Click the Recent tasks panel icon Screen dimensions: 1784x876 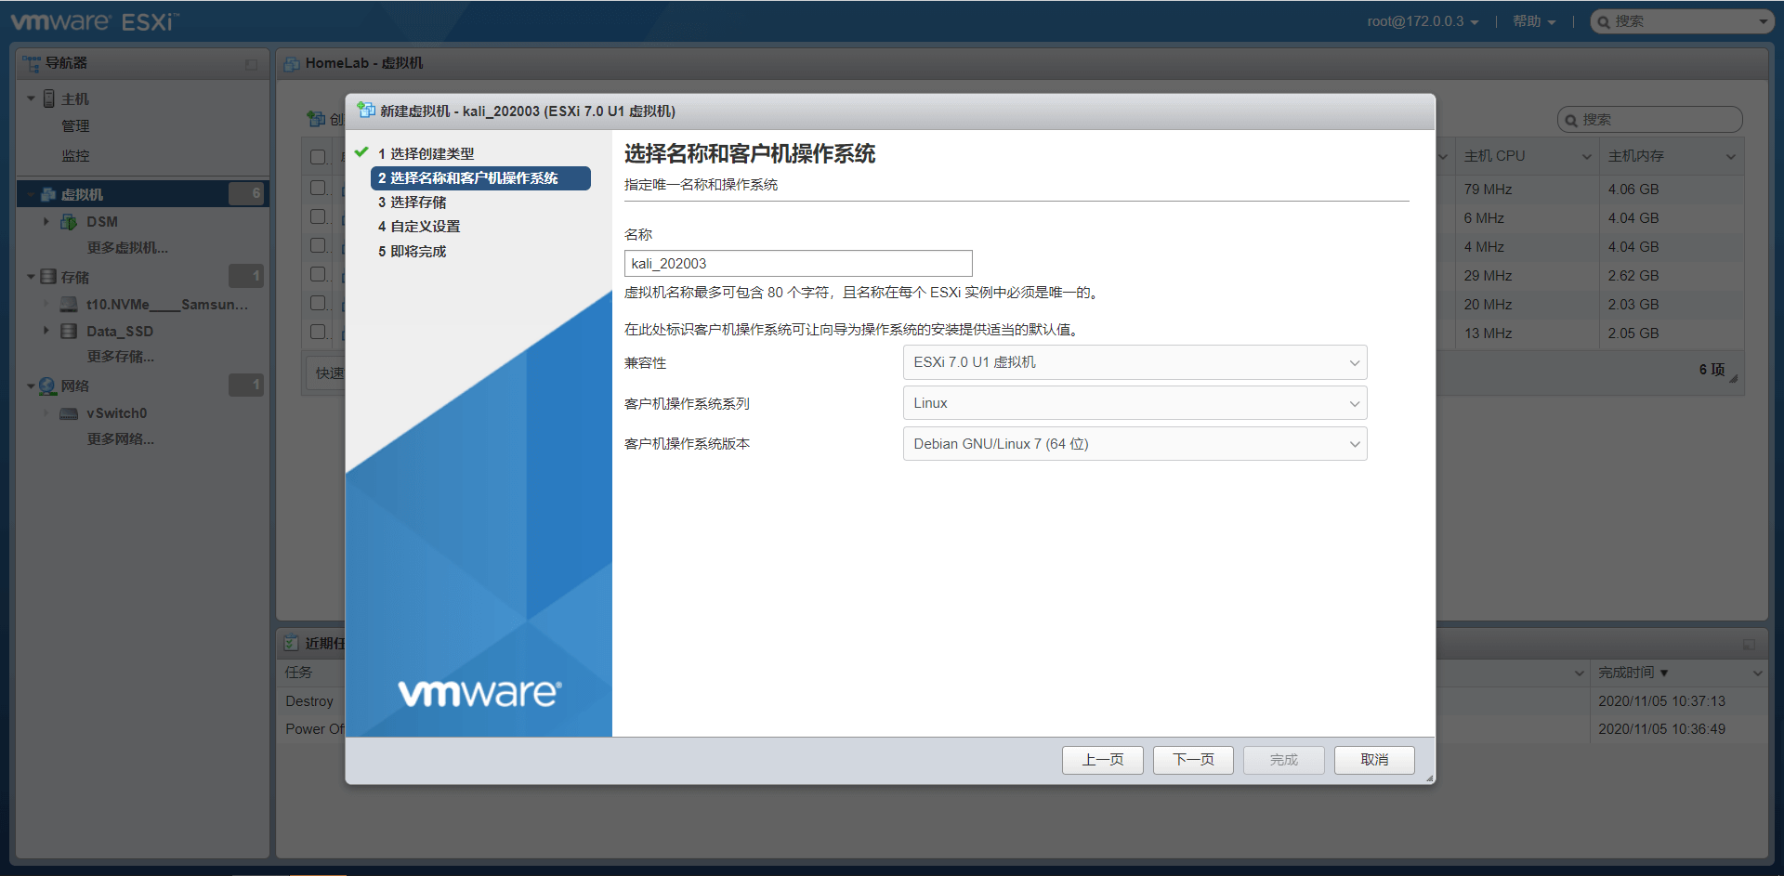[x=292, y=643]
